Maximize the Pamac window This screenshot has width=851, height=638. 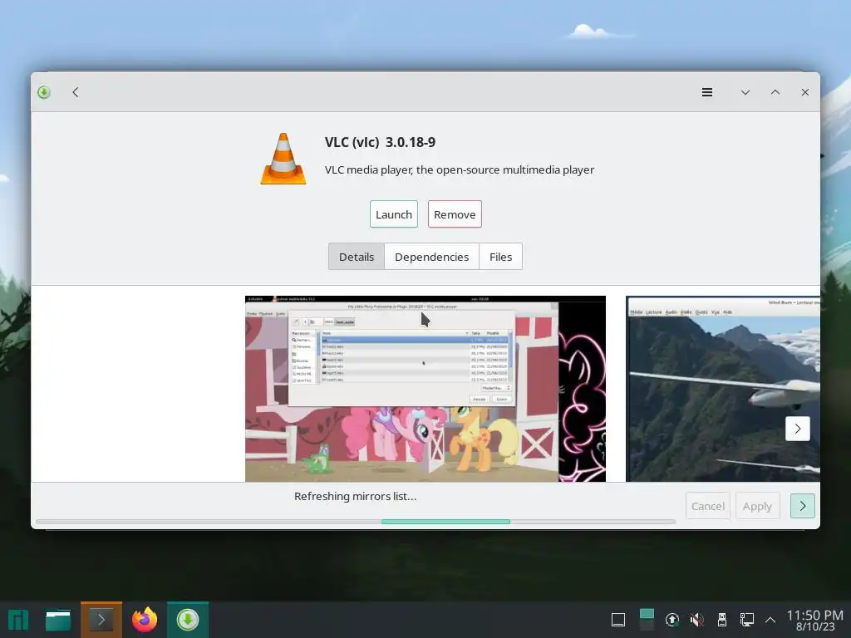pyautogui.click(x=775, y=92)
